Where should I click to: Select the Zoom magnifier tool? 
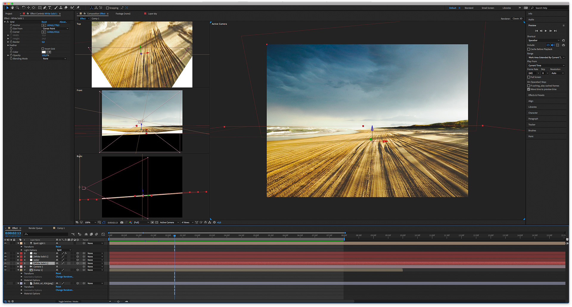point(17,8)
